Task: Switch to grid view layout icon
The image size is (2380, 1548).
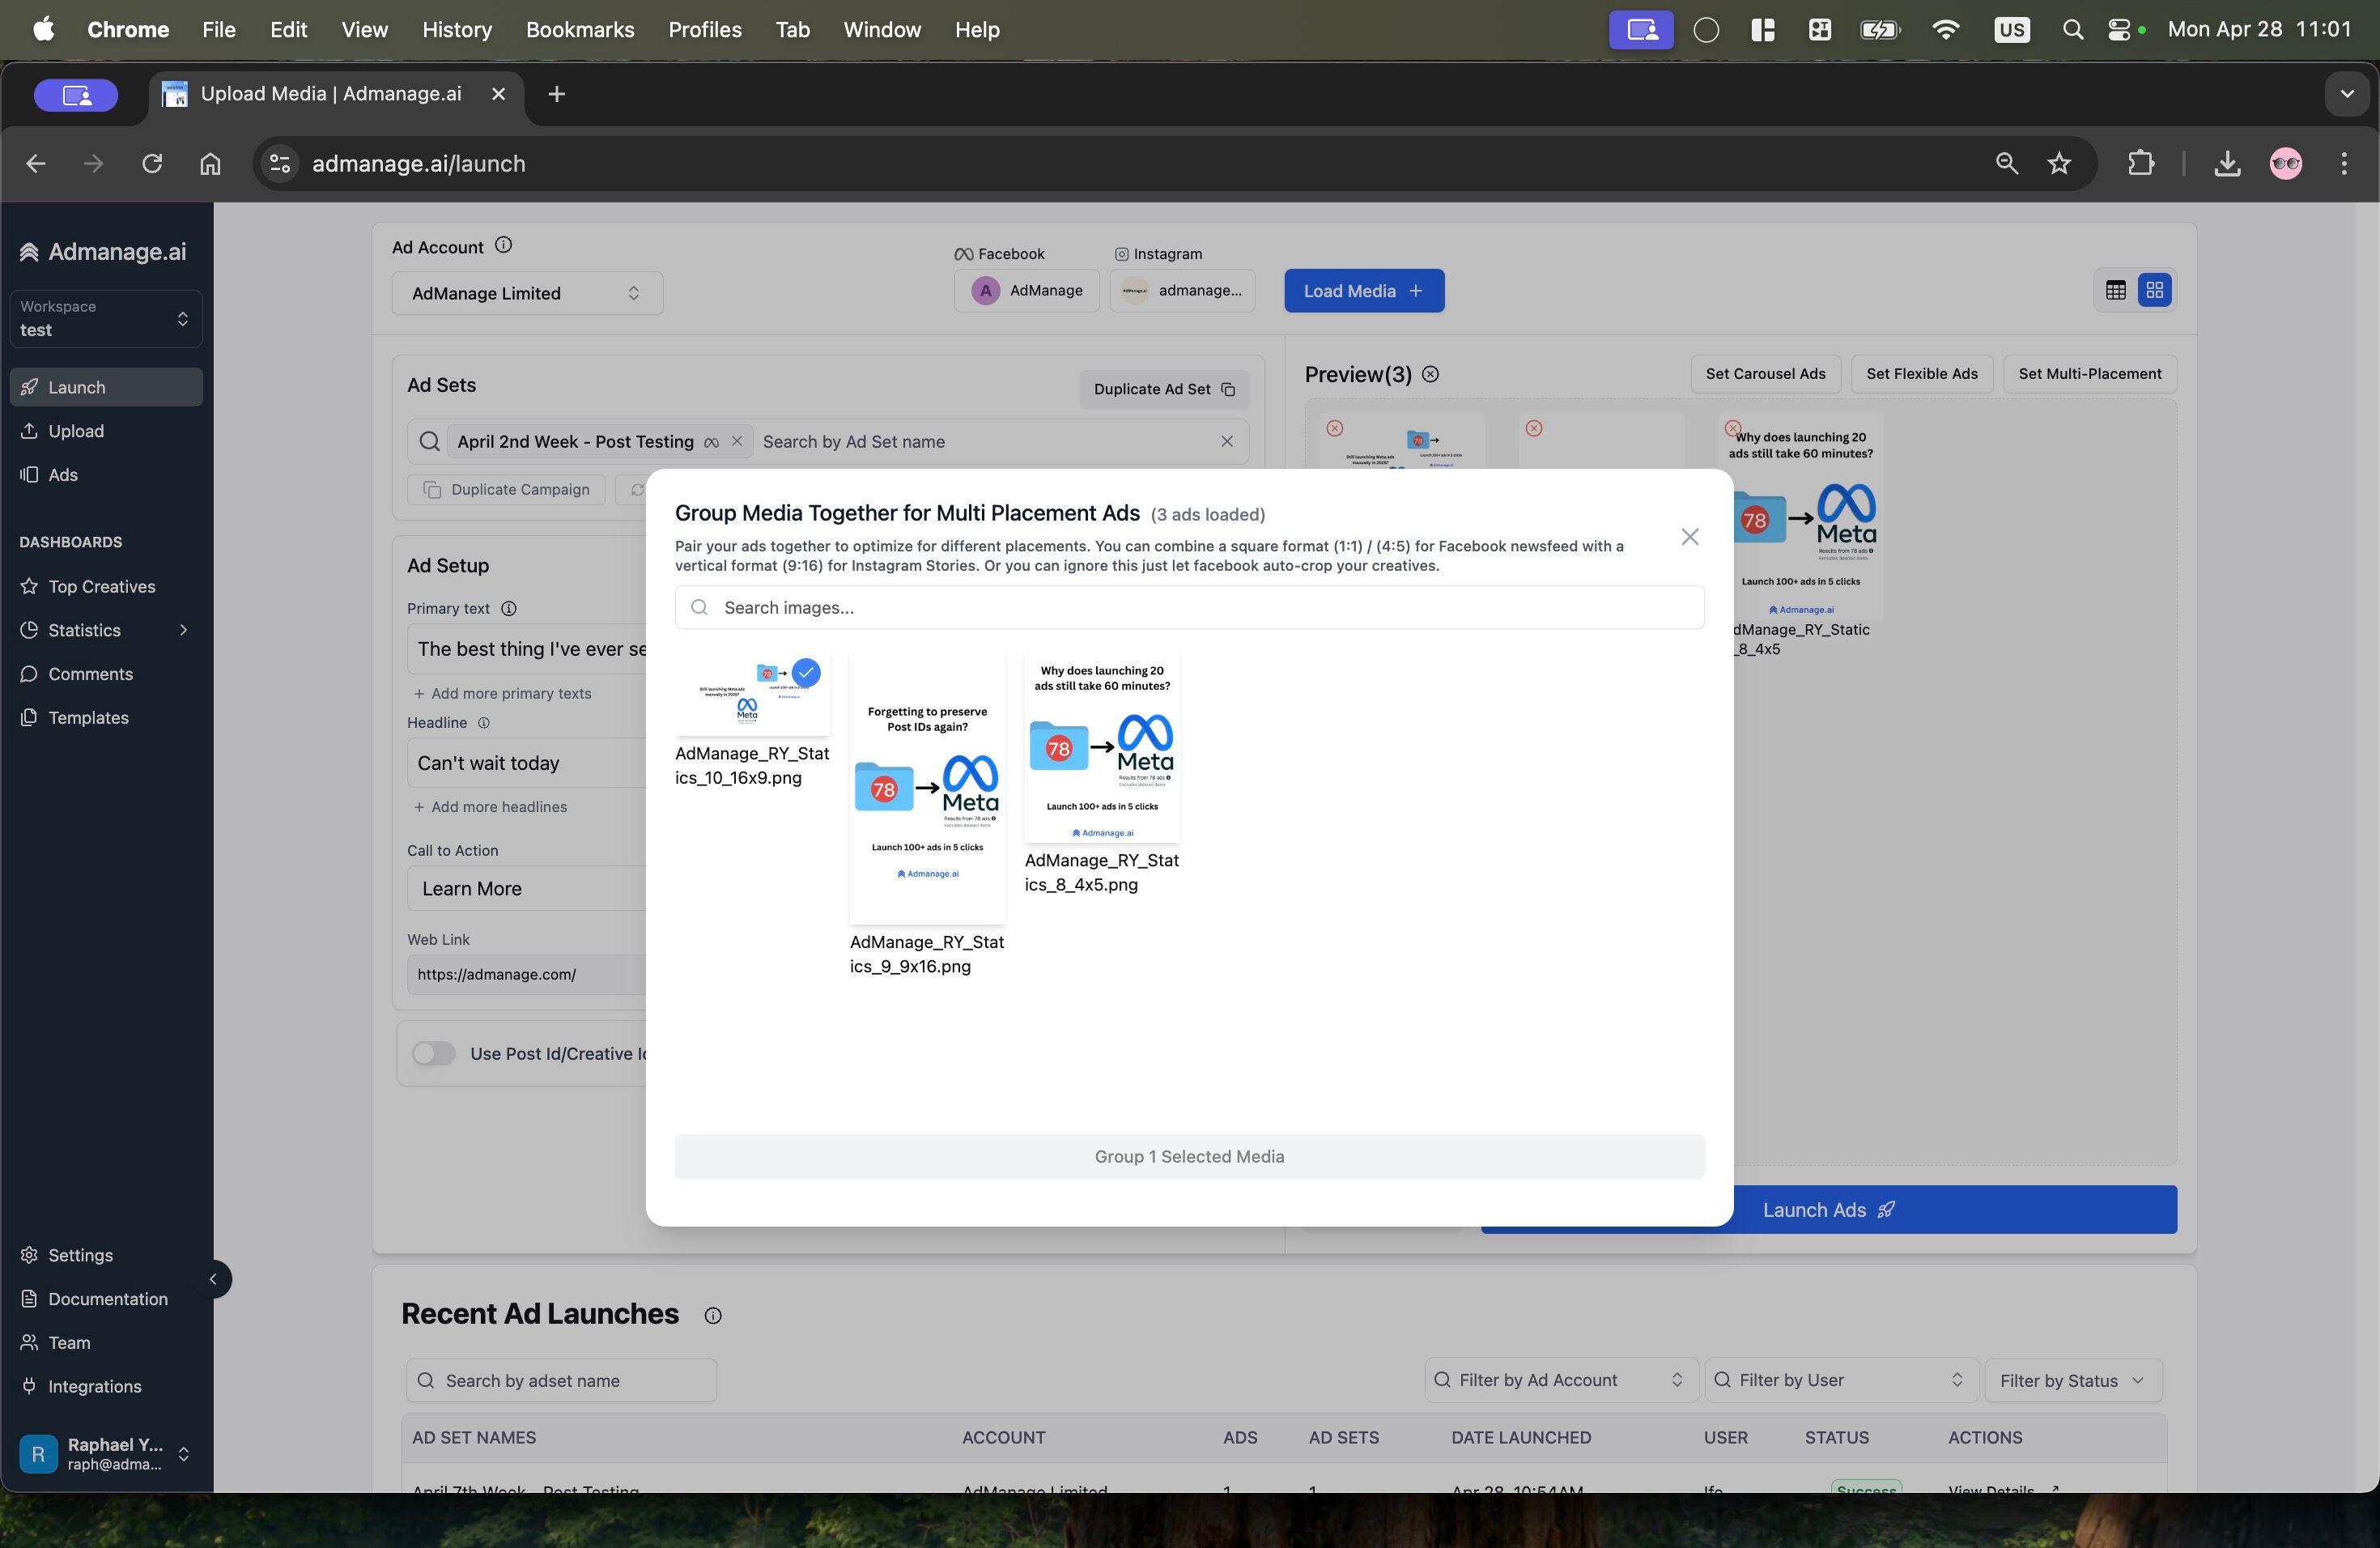Action: tap(2154, 291)
